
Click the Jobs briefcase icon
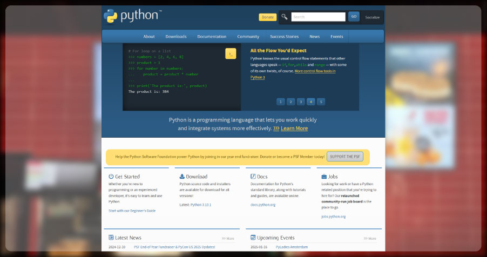coord(324,177)
